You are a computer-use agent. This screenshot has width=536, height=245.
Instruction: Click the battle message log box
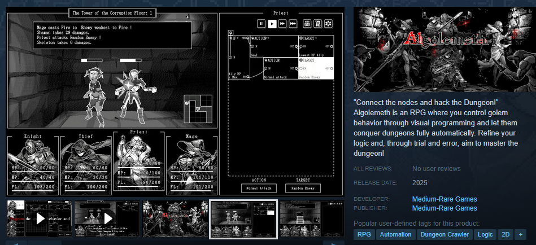(x=112, y=35)
